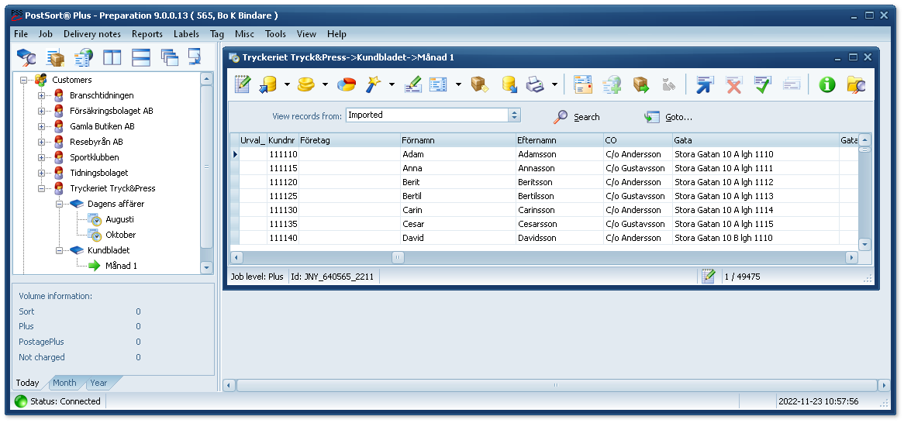Viewport: 904px width, 423px height.
Task: Click the green info circle icon
Action: coord(827,84)
